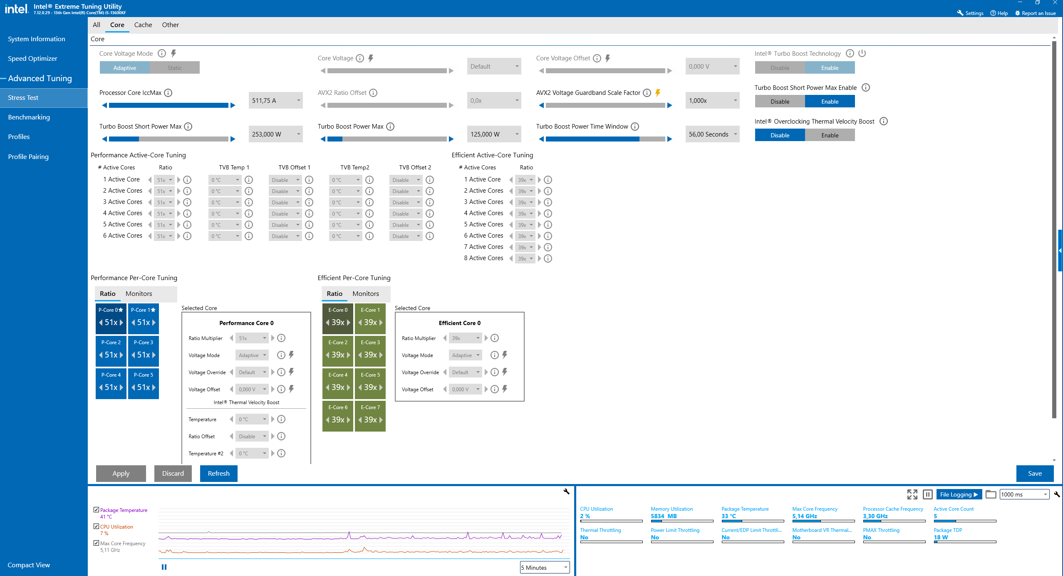Click the Turbo Boost Short Power Max slider
Viewport: 1063px width, 576px height.
168,139
